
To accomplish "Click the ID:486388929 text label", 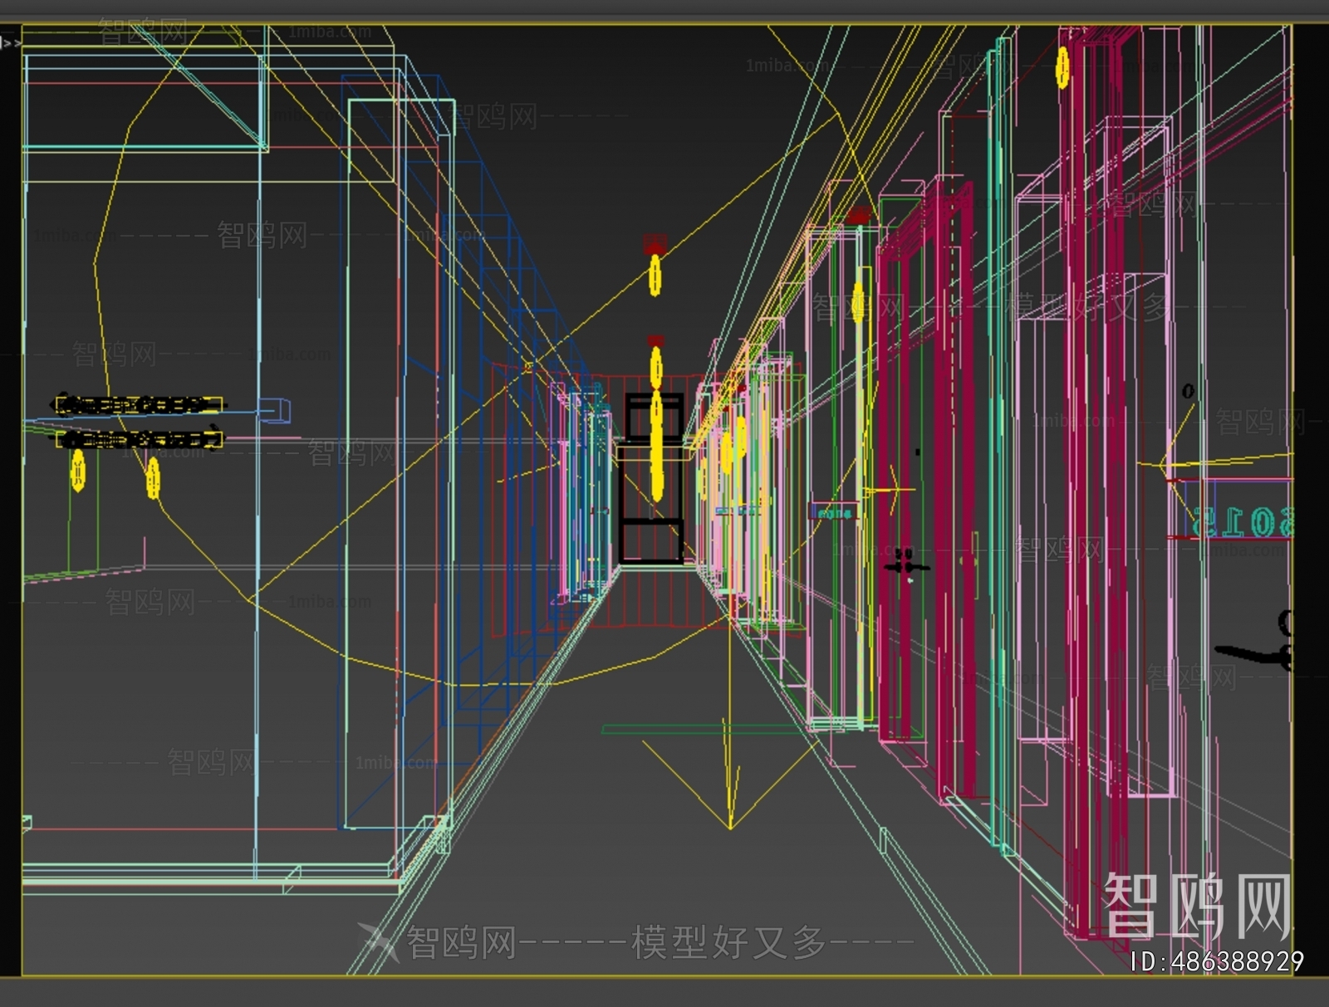I will point(1217,961).
